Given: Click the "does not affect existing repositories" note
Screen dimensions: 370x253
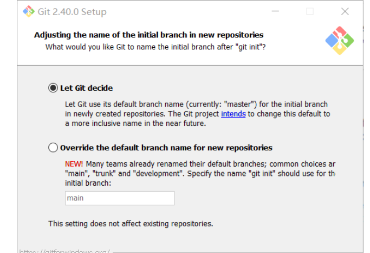Looking at the screenshot, I should (x=131, y=223).
